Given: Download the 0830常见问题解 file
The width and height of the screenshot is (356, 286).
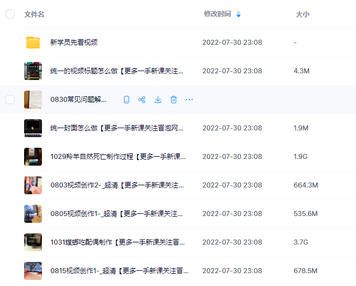Looking at the screenshot, I should pos(158,100).
